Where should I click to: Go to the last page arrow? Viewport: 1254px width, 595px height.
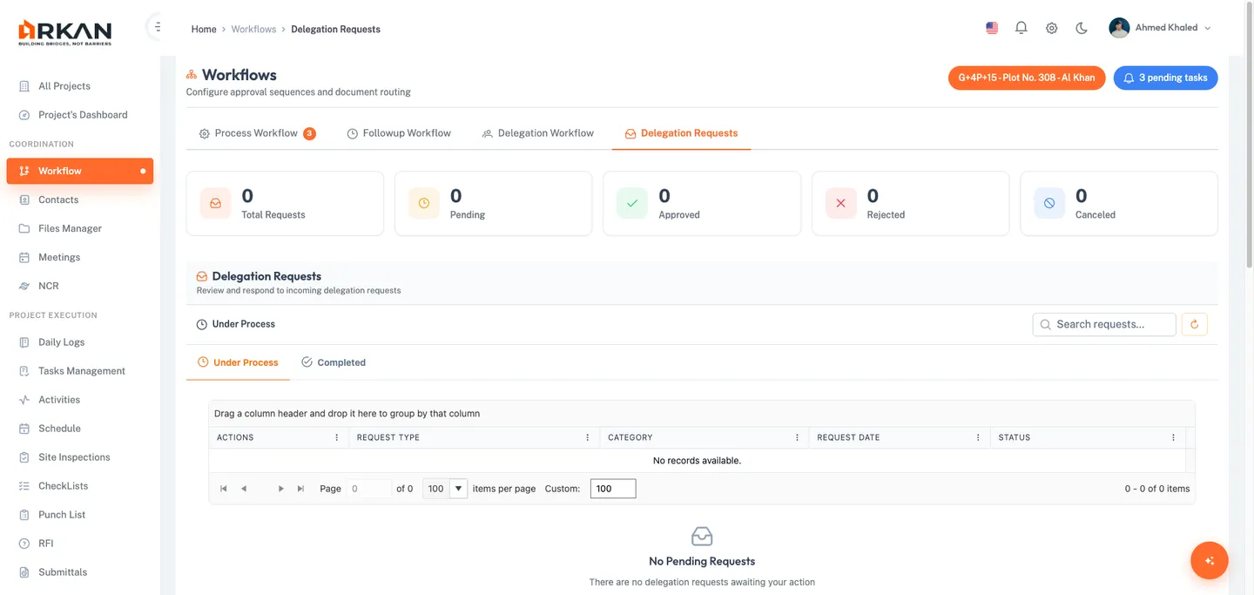click(300, 489)
